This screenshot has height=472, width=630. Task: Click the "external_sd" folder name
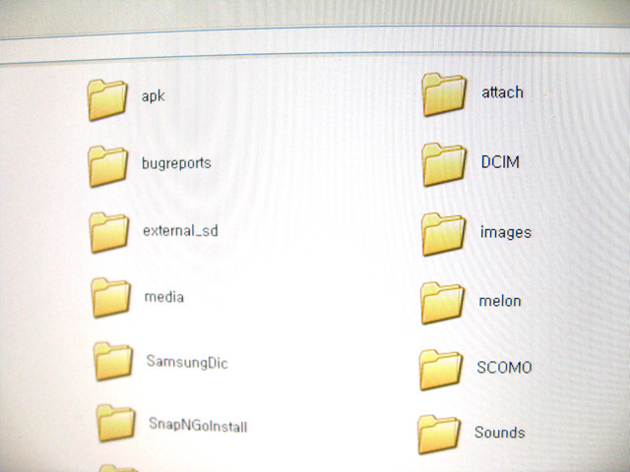pos(180,231)
